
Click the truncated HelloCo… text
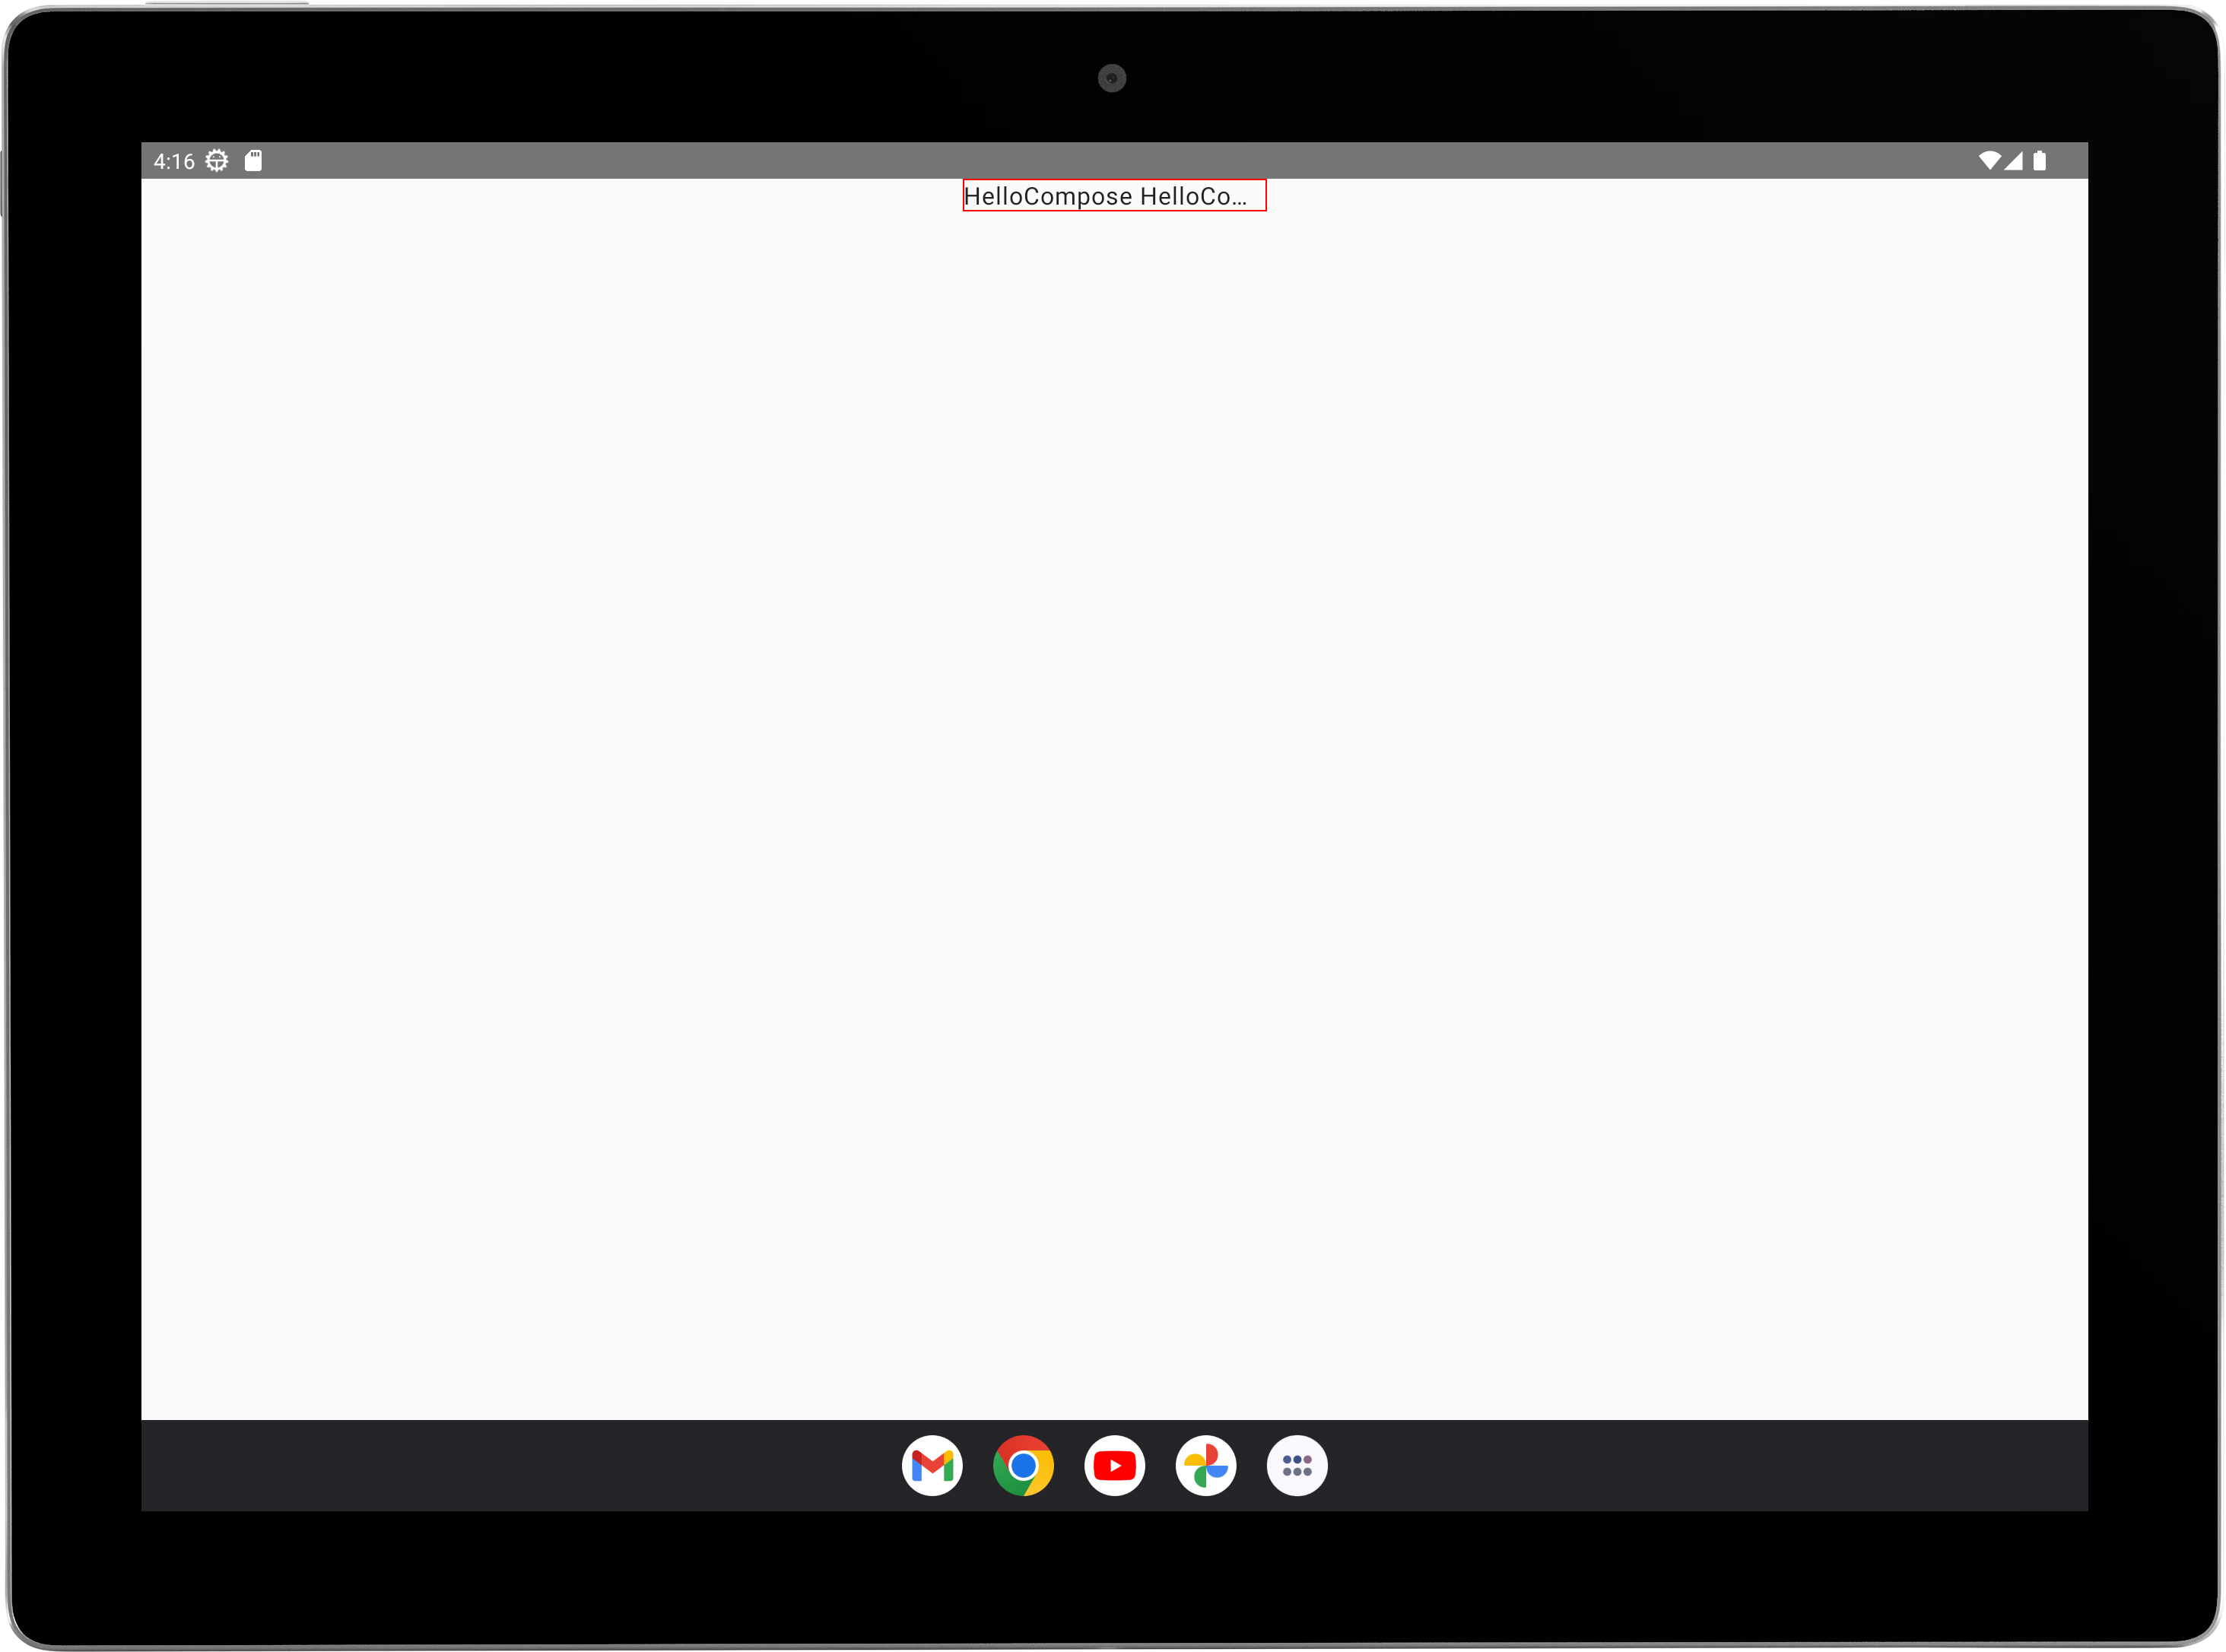point(1190,196)
